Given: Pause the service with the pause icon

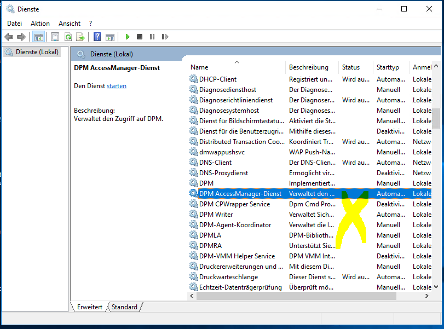Looking at the screenshot, I should click(x=152, y=37).
